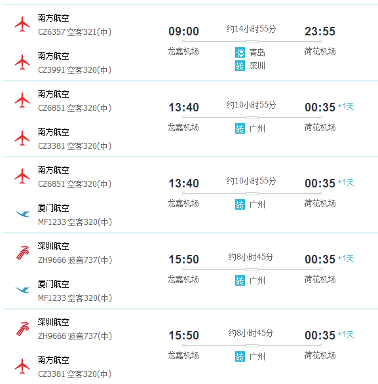The height and width of the screenshot is (384, 378).
Task: Click the red plane icon beside CZ6851 in second itinerary
Action: coord(22,100)
